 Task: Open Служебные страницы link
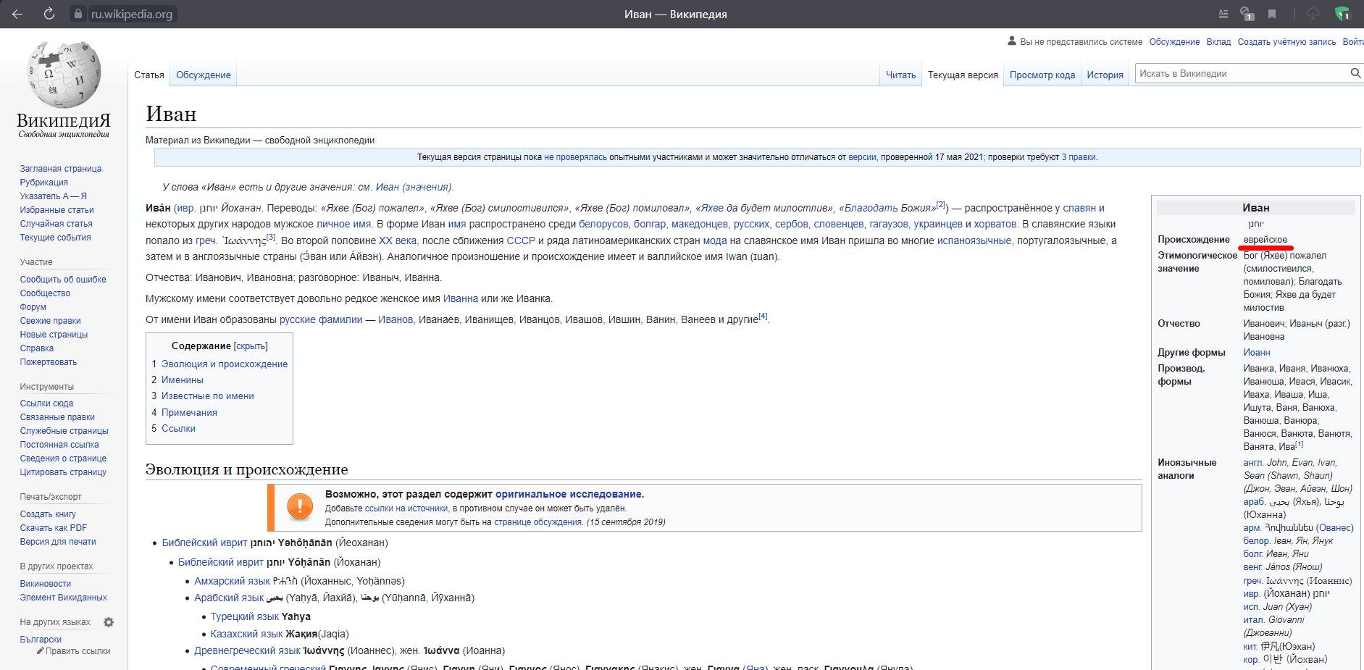64,431
